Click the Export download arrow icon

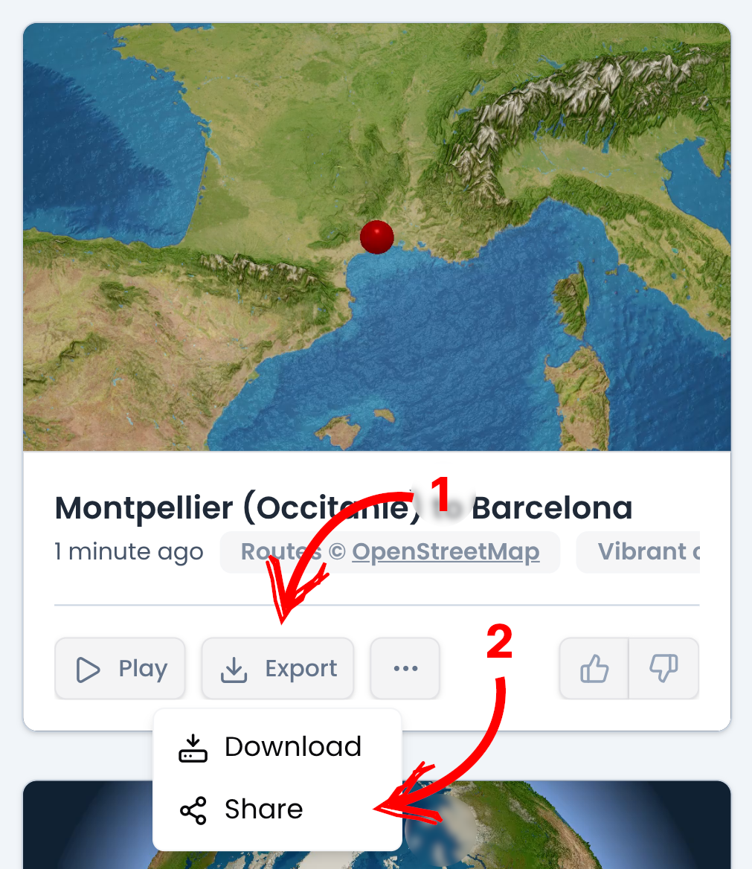[234, 670]
